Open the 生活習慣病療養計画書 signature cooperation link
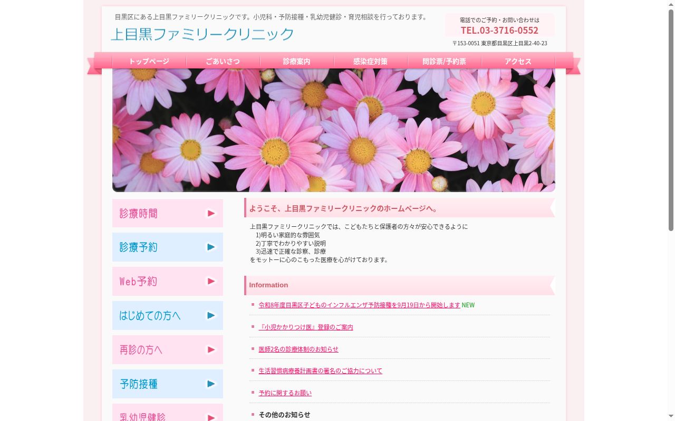 pyautogui.click(x=320, y=371)
